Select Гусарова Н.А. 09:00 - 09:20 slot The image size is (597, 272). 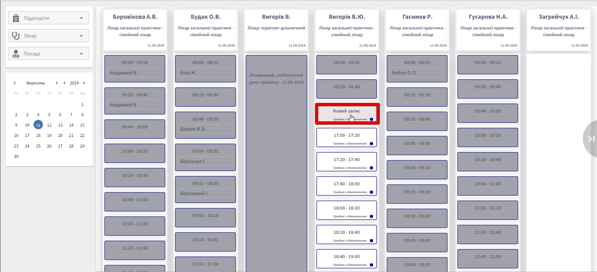(x=487, y=64)
